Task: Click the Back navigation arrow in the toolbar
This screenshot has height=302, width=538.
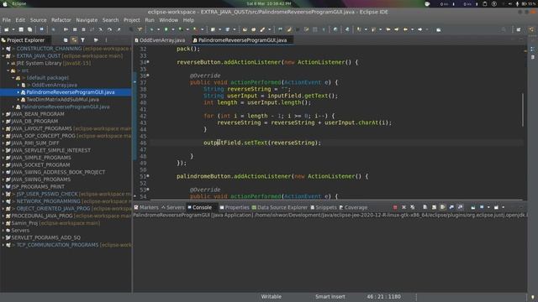Action: [x=405, y=29]
